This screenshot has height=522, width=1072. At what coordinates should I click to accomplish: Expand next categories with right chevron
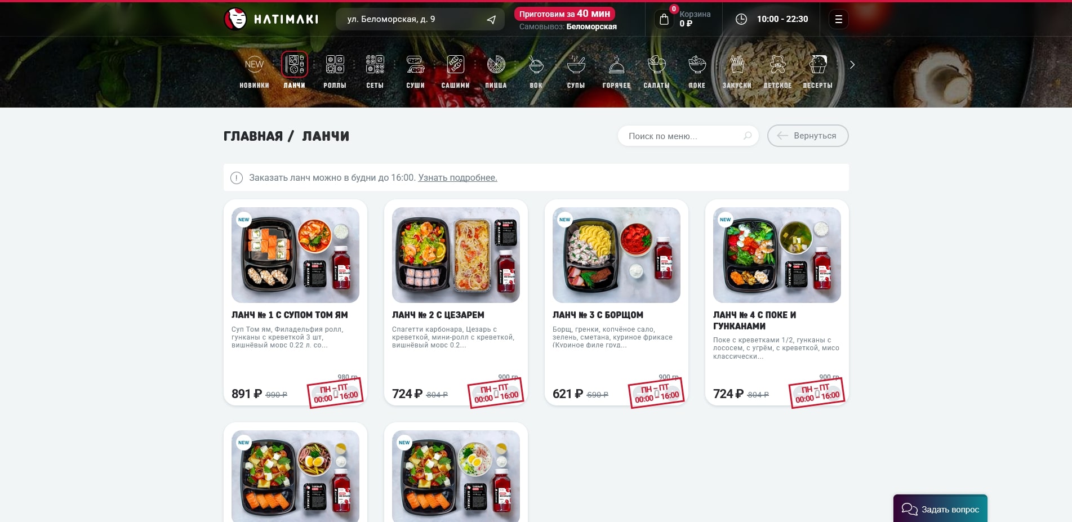click(852, 65)
